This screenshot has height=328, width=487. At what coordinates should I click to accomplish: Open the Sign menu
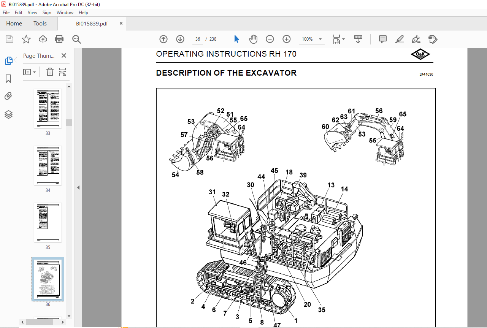(x=47, y=13)
